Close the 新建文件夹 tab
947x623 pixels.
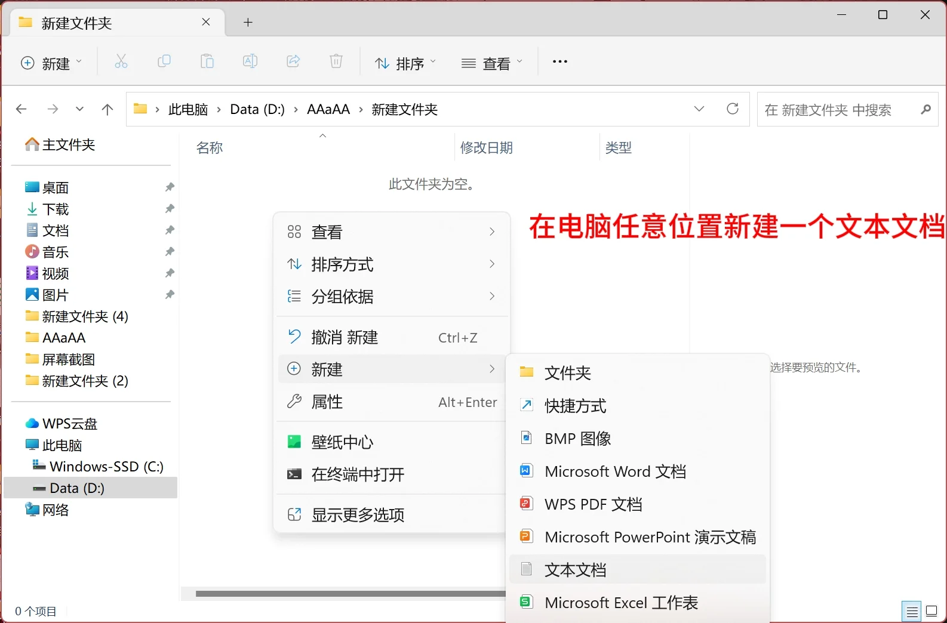coord(206,22)
